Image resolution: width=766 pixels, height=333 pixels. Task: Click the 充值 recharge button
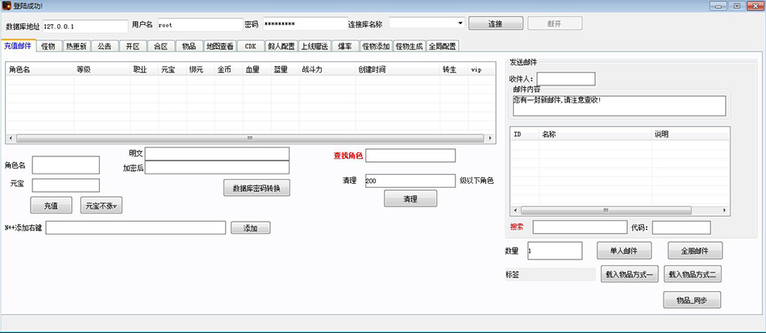(x=52, y=206)
